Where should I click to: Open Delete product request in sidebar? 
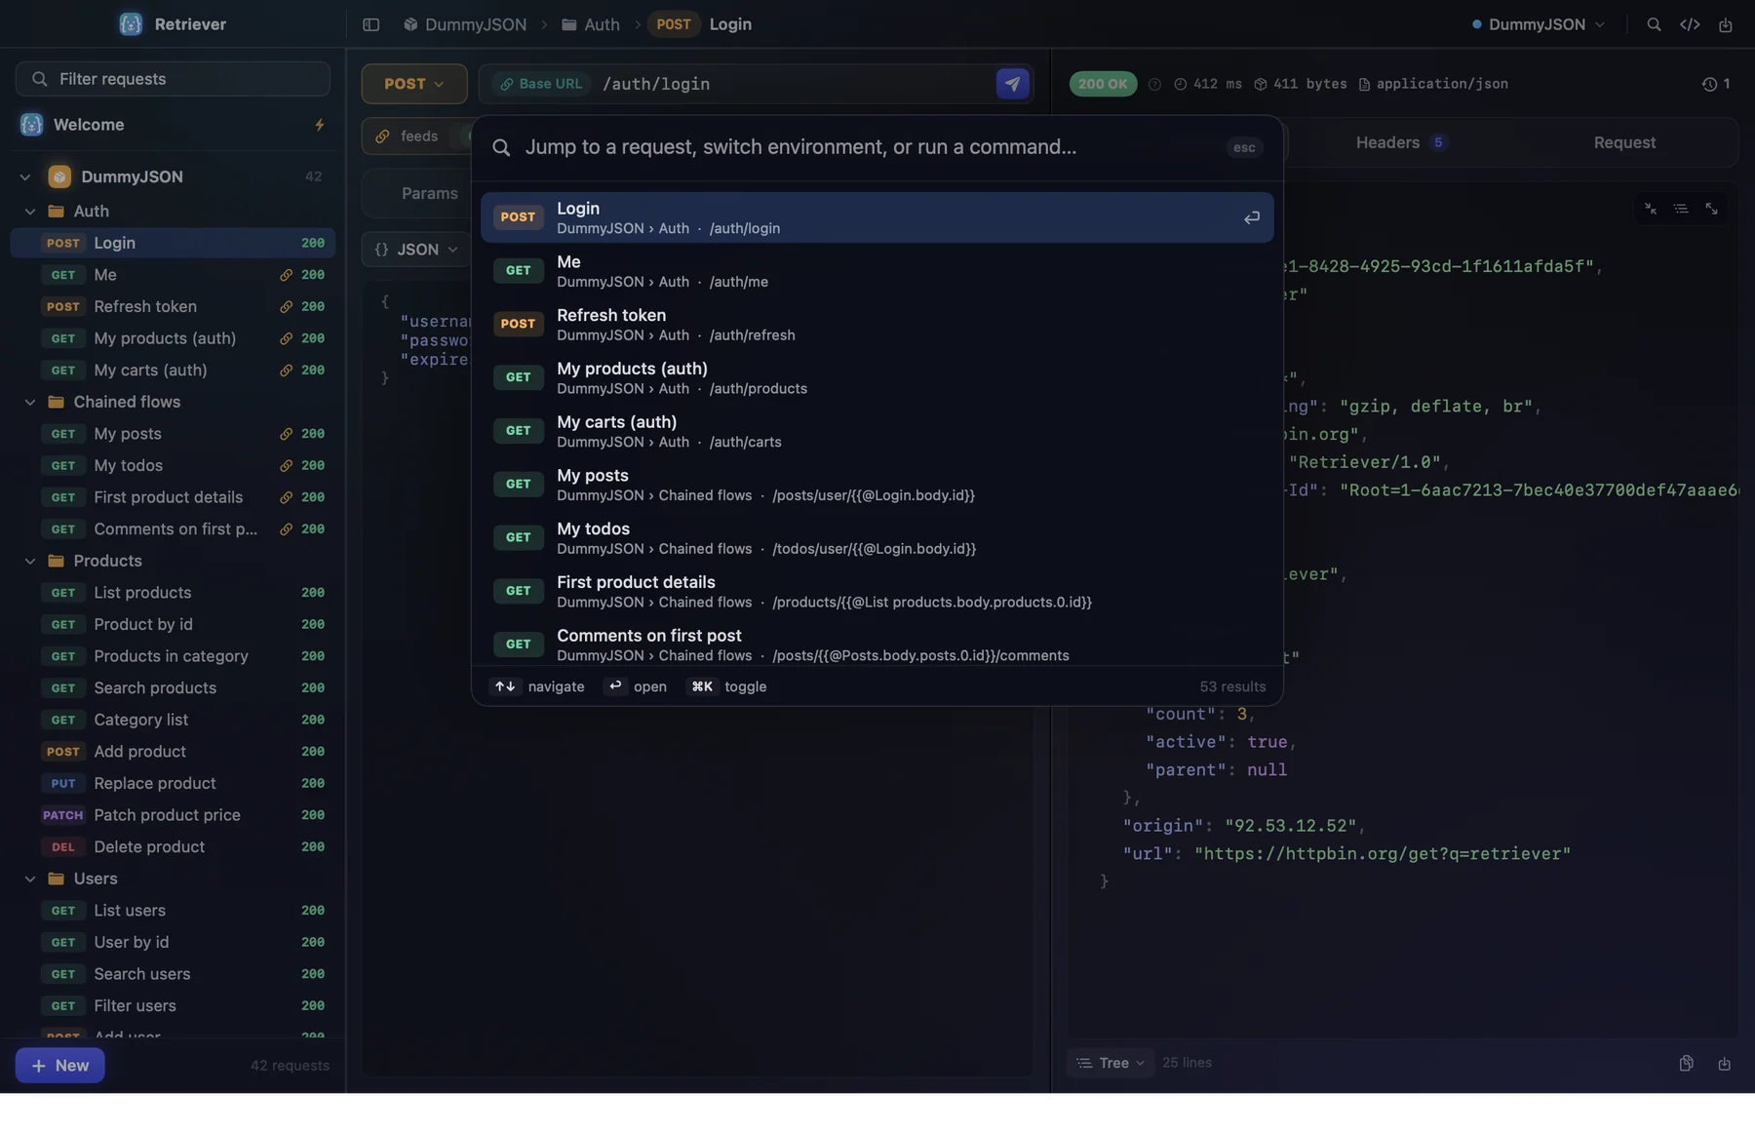(x=173, y=847)
